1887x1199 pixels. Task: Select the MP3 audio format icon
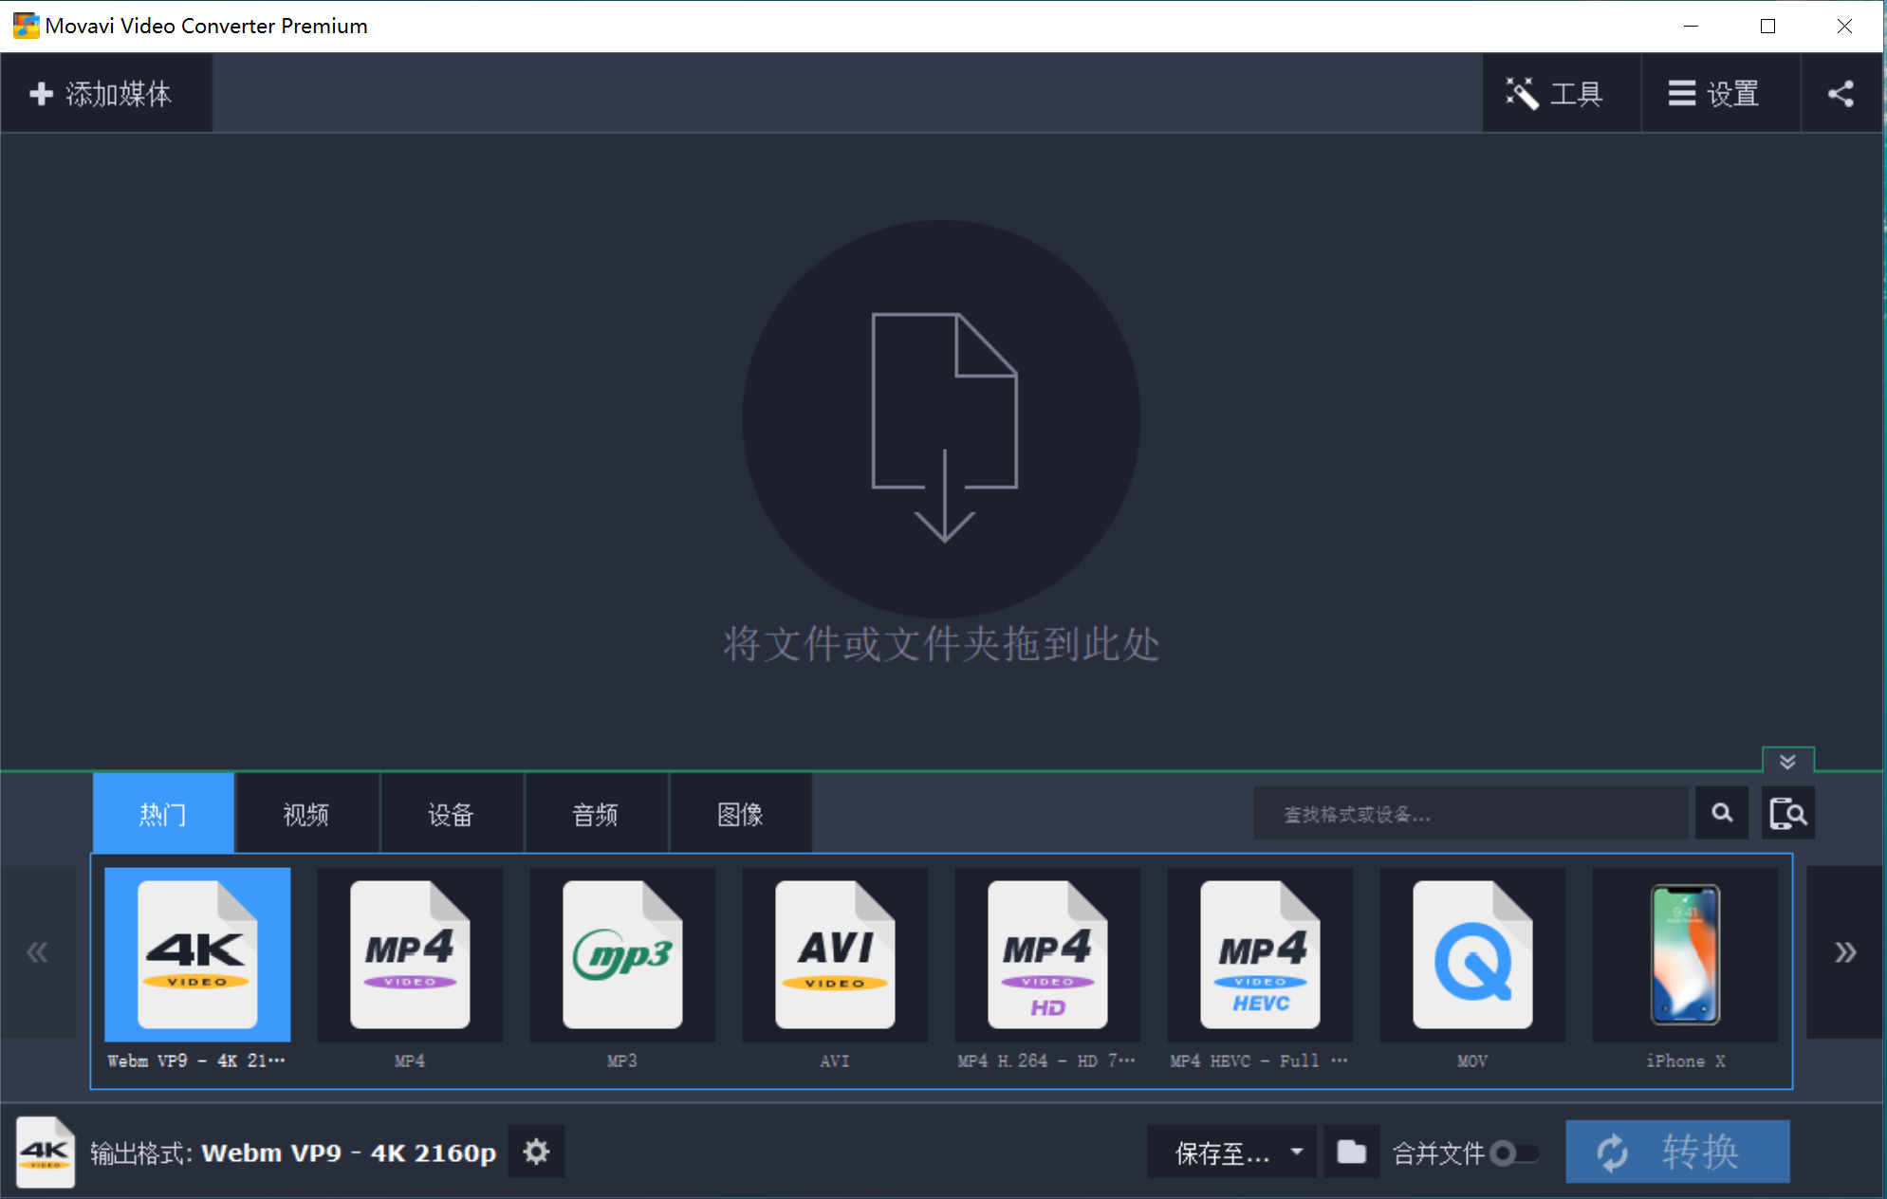tap(622, 954)
